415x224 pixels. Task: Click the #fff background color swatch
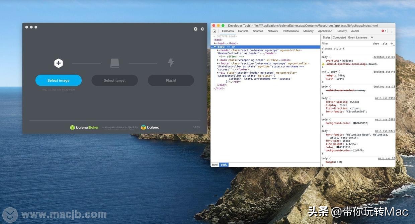(x=354, y=151)
